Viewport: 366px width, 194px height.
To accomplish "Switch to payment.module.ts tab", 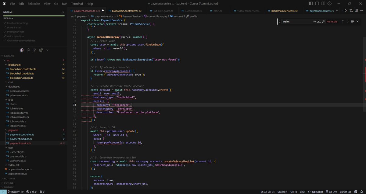I will [x=322, y=11].
